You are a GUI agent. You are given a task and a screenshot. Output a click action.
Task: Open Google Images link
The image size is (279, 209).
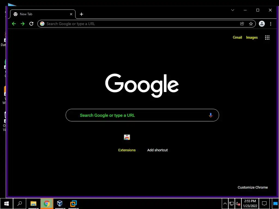click(x=252, y=38)
